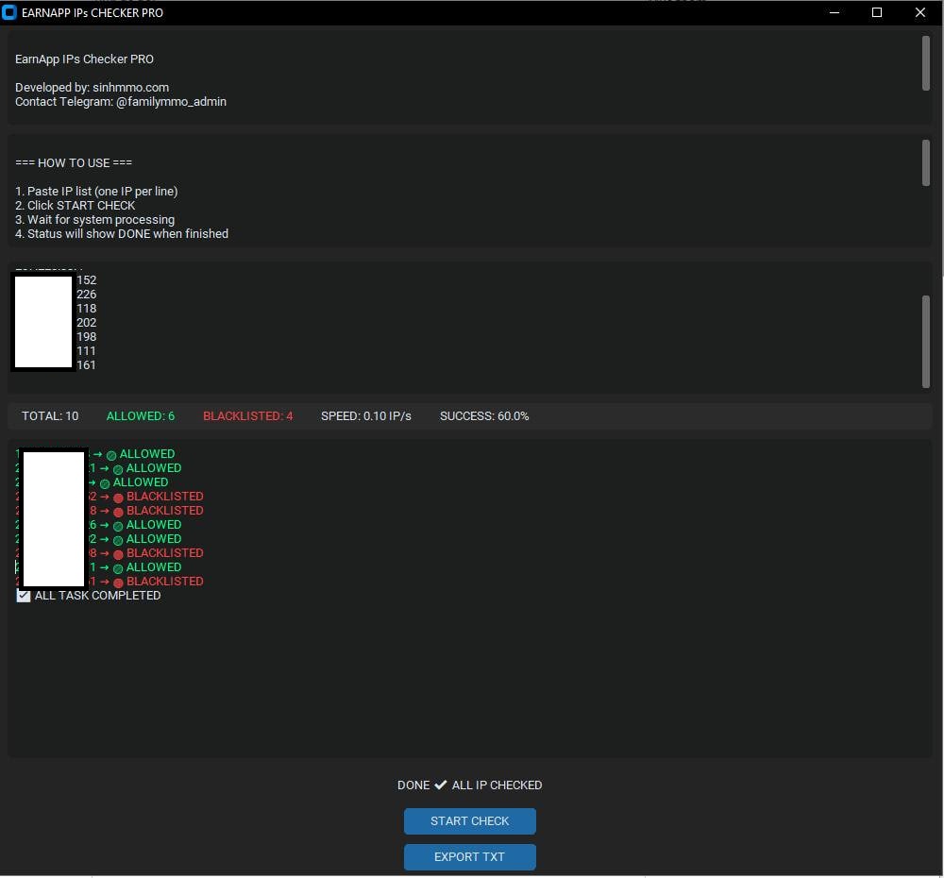Click the scrollbar in the header info panel

[926, 63]
